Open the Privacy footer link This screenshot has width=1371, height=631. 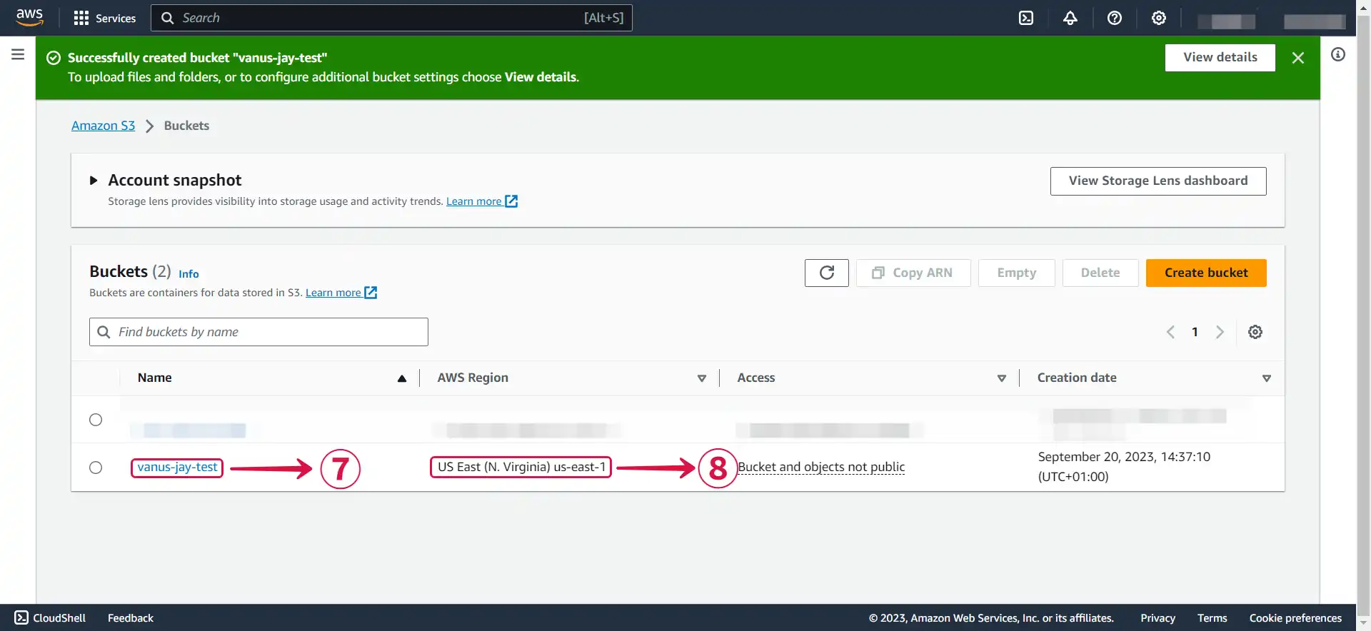(1157, 618)
